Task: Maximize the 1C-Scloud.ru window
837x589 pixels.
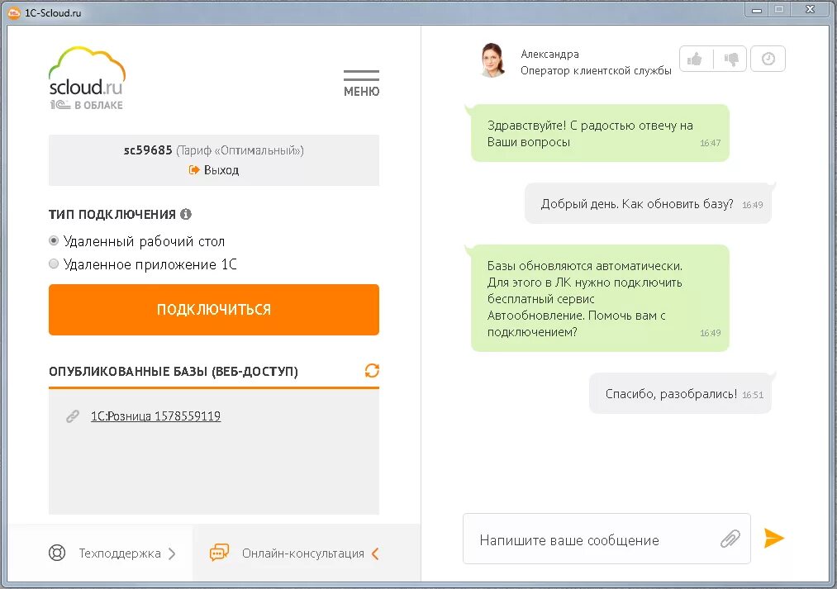Action: click(779, 10)
